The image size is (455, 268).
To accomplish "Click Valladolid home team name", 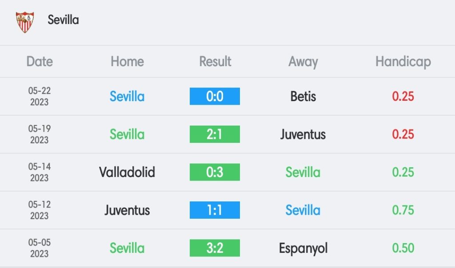I will (x=127, y=172).
